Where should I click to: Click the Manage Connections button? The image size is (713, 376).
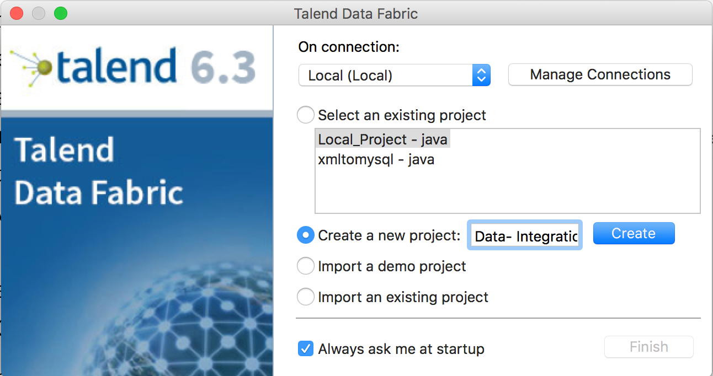599,74
